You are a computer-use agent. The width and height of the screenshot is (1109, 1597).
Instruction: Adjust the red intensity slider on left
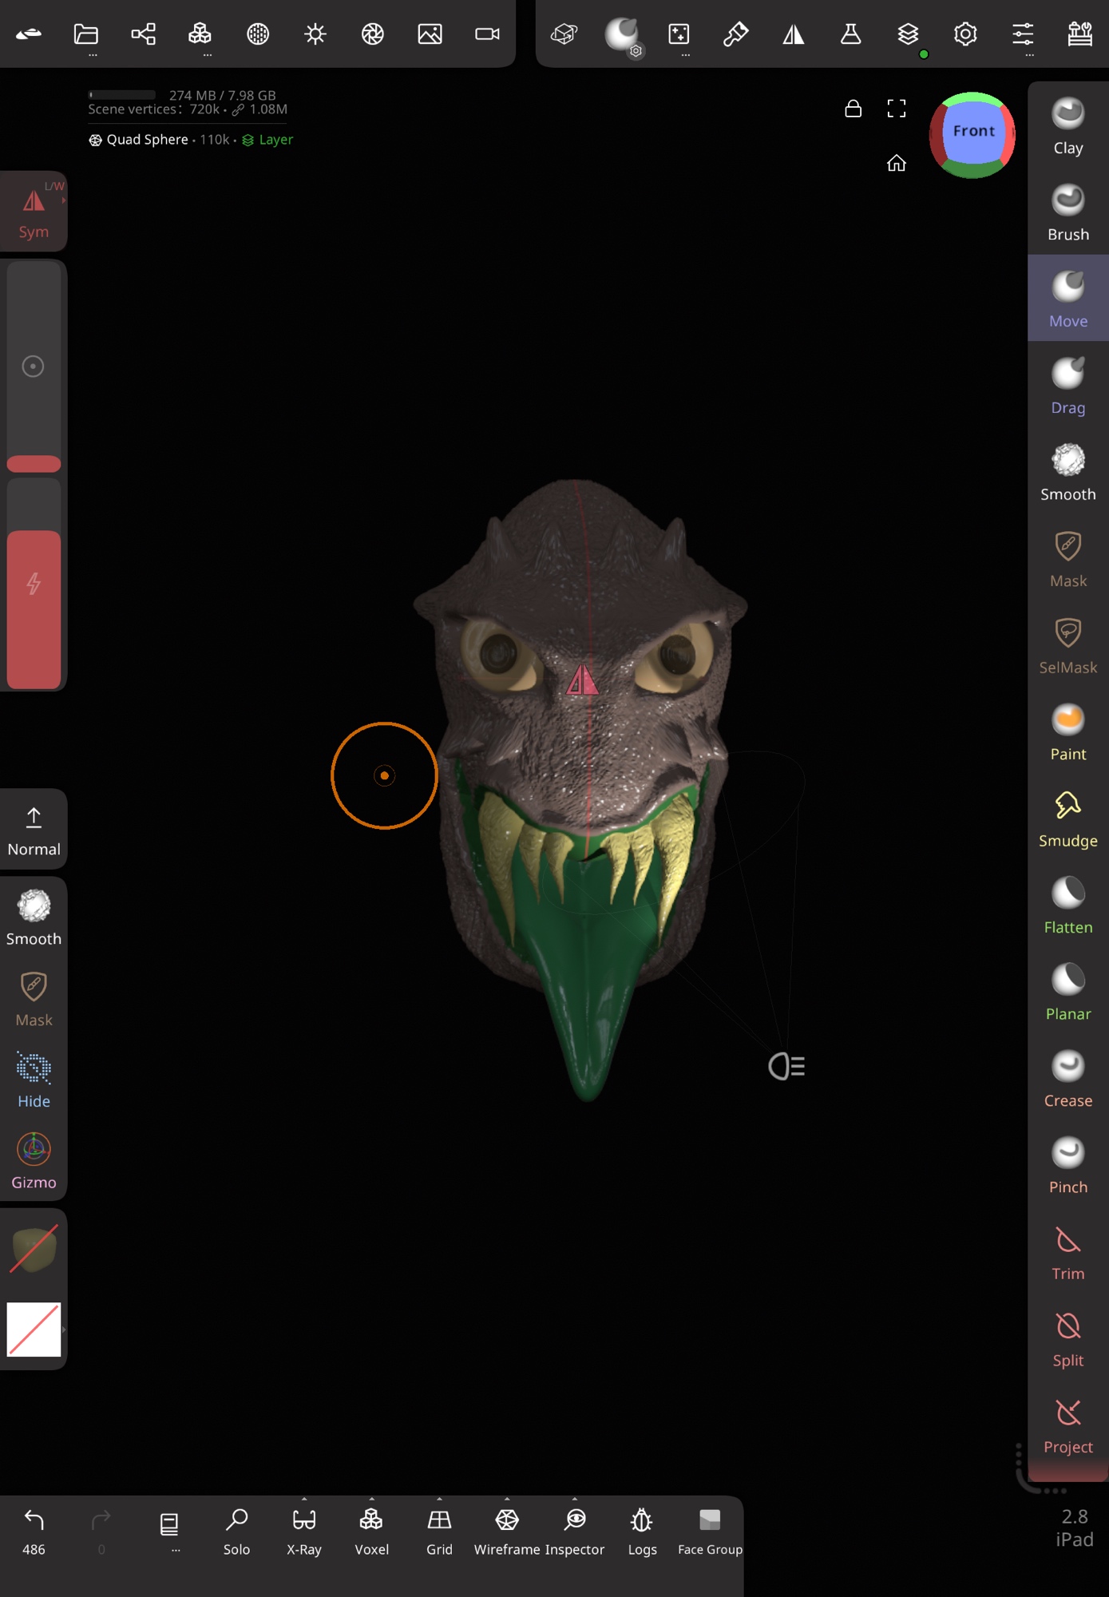coord(34,608)
